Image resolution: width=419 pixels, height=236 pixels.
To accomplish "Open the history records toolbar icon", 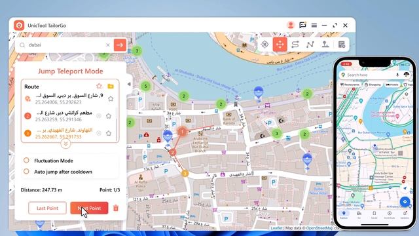I will [342, 45].
